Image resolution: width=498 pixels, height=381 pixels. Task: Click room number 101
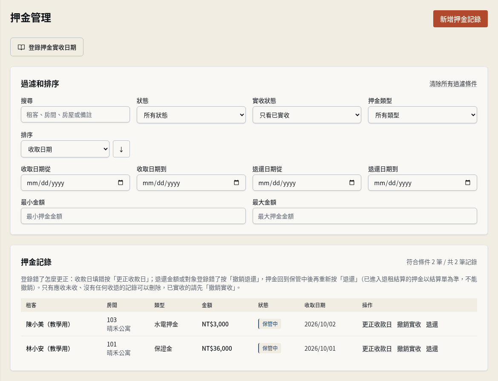coord(112,344)
